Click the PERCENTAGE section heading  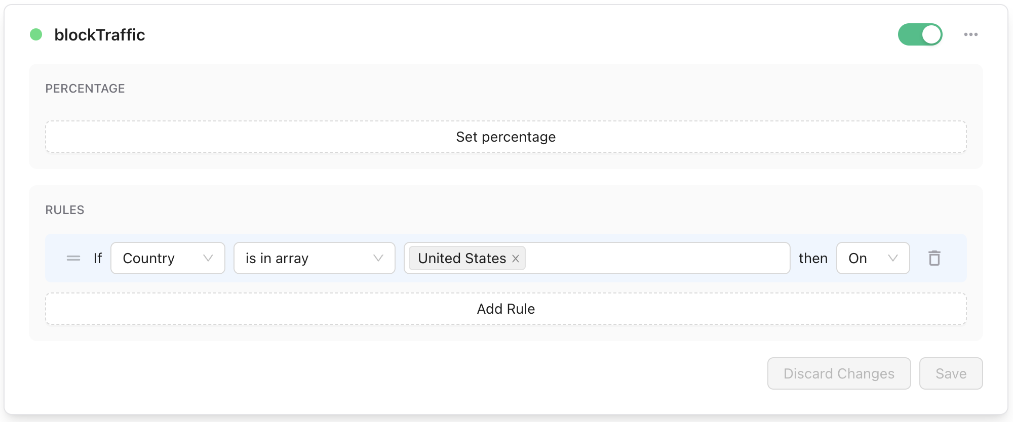click(85, 89)
